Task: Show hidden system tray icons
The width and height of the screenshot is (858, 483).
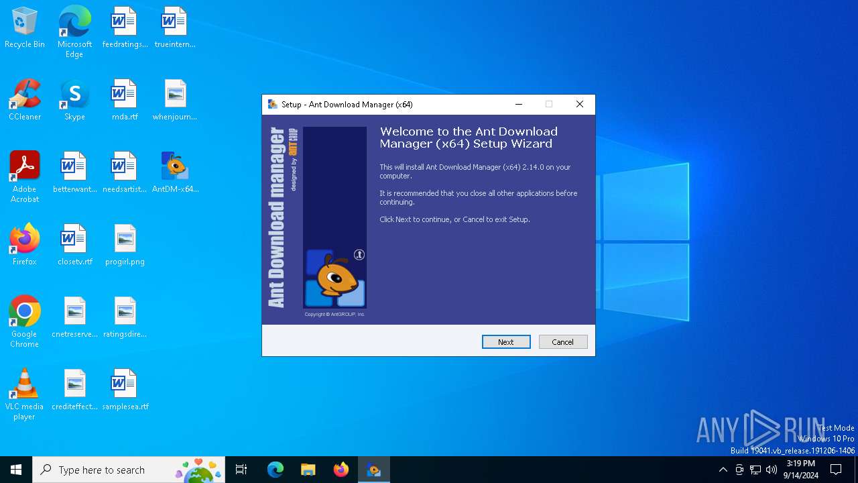Action: point(723,470)
